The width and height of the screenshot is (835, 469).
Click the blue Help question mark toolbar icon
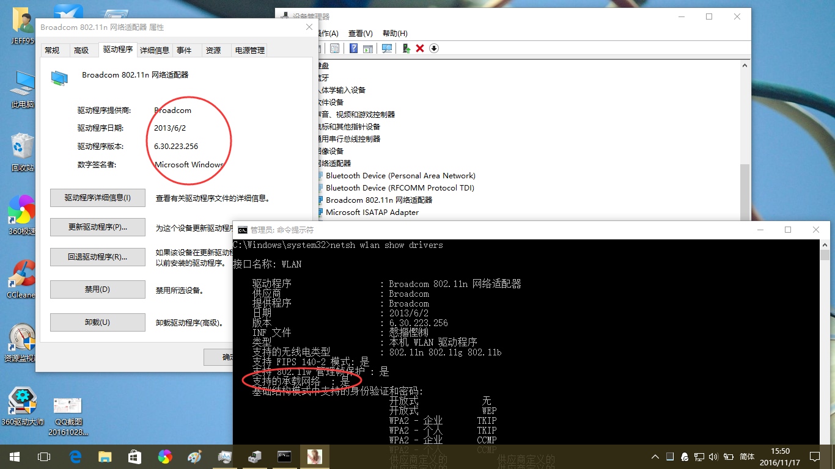pyautogui.click(x=353, y=48)
